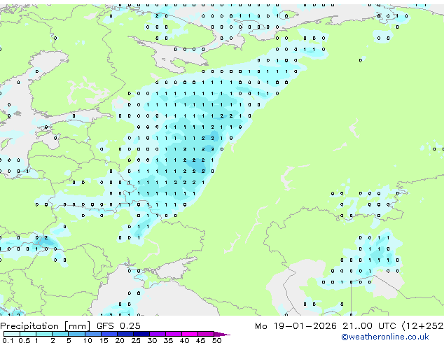This screenshot has width=444, height=343.
Task: Click the 1–2 mm legend color swatch
Action: [44, 334]
